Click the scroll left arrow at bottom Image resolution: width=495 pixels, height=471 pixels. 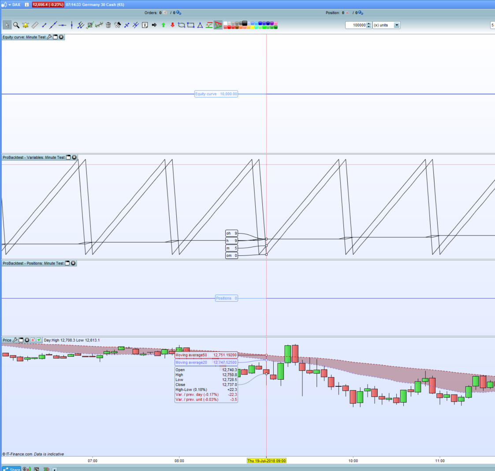tap(54, 469)
